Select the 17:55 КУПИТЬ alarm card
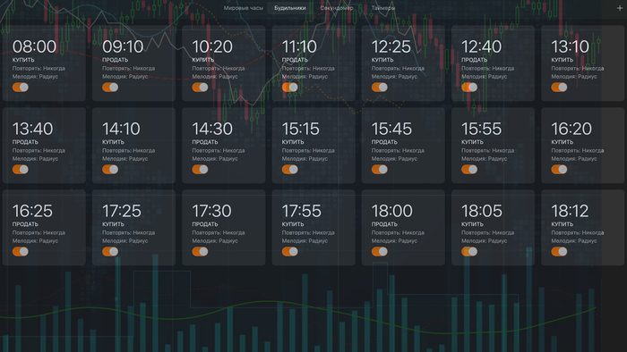 click(x=313, y=227)
